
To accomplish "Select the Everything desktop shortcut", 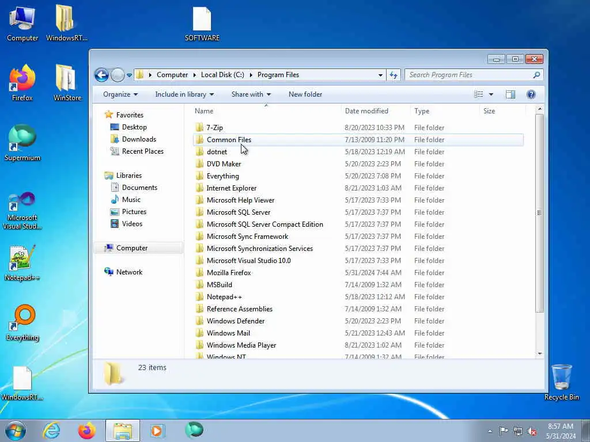I will (x=22, y=323).
